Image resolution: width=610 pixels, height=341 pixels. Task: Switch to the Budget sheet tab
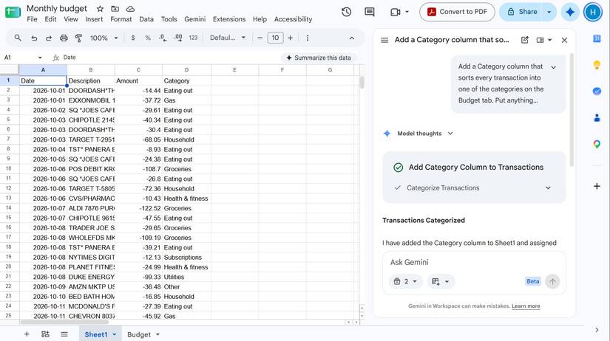tap(139, 334)
